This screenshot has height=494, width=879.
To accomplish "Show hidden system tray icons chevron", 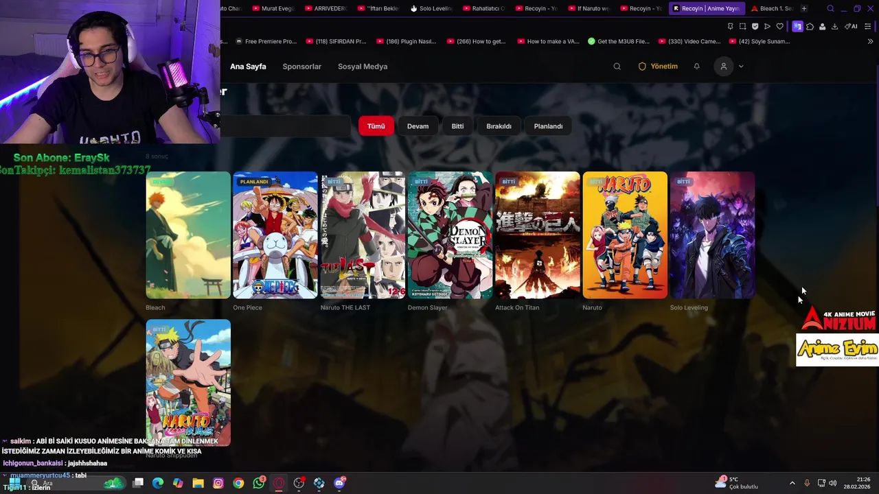I will click(x=792, y=483).
